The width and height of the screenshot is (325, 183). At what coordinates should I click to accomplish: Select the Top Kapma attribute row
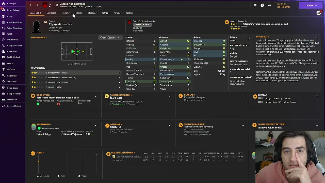[x=141, y=82]
